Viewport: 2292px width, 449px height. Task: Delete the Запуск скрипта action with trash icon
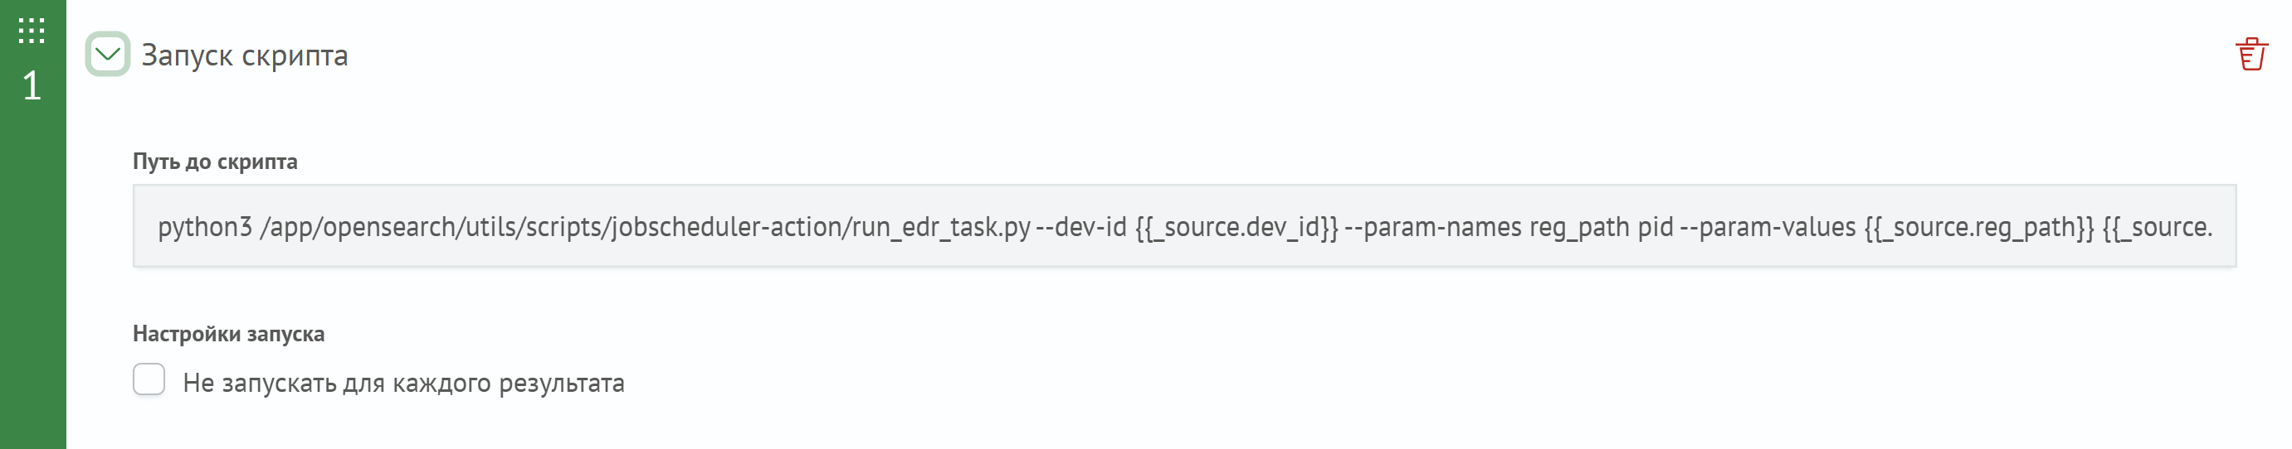(x=2251, y=54)
